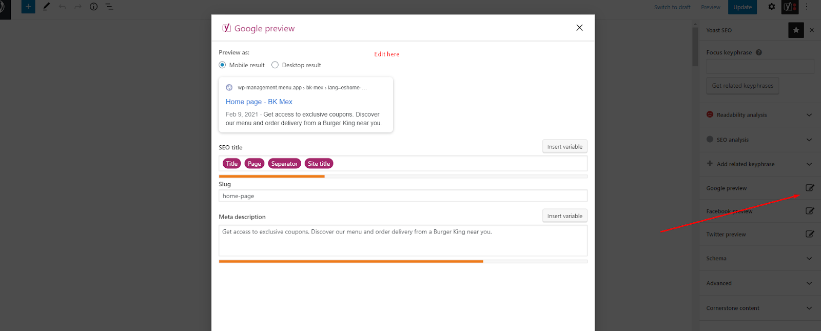Click the Site title variable tag
Viewport: 821px width, 331px height.
319,163
